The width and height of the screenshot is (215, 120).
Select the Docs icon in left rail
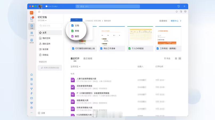click(32, 26)
